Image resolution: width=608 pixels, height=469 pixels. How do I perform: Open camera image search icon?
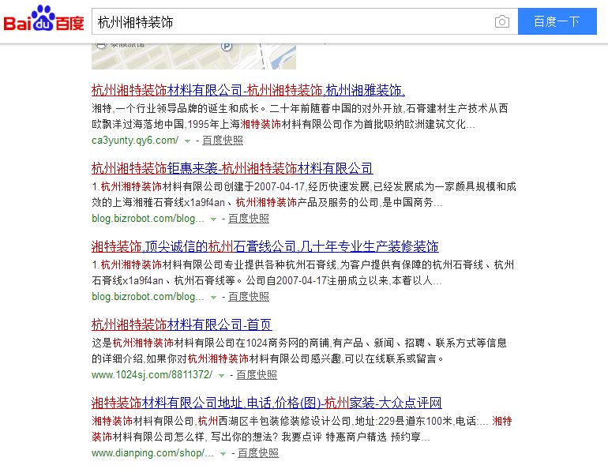502,21
